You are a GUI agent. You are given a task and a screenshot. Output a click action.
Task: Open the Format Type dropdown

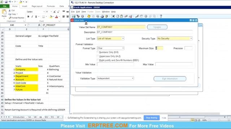click(123, 48)
